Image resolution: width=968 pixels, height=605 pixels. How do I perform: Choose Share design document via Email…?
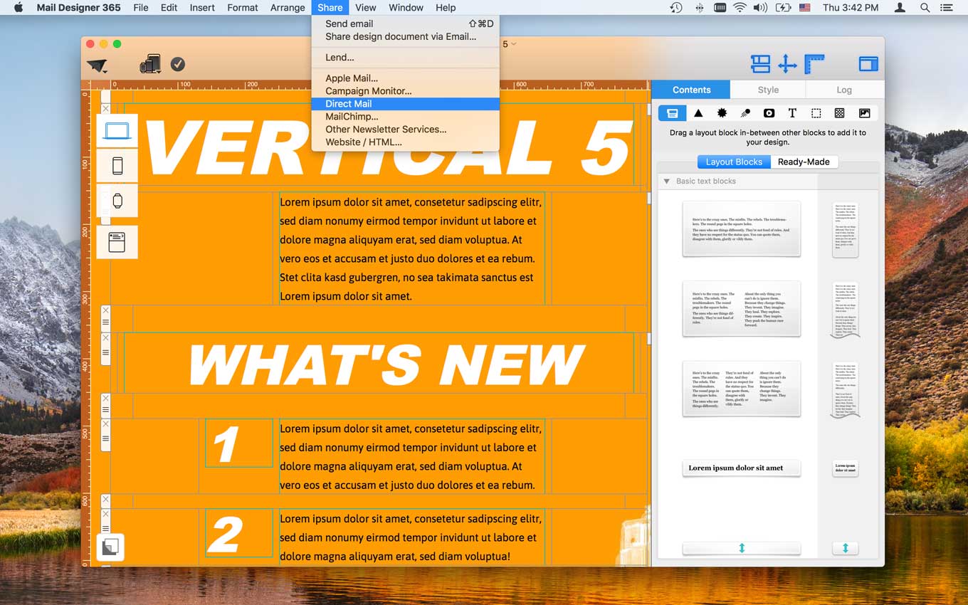click(406, 36)
